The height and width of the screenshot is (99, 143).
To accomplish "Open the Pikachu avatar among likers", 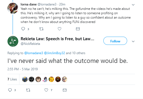I will coord(51,79).
